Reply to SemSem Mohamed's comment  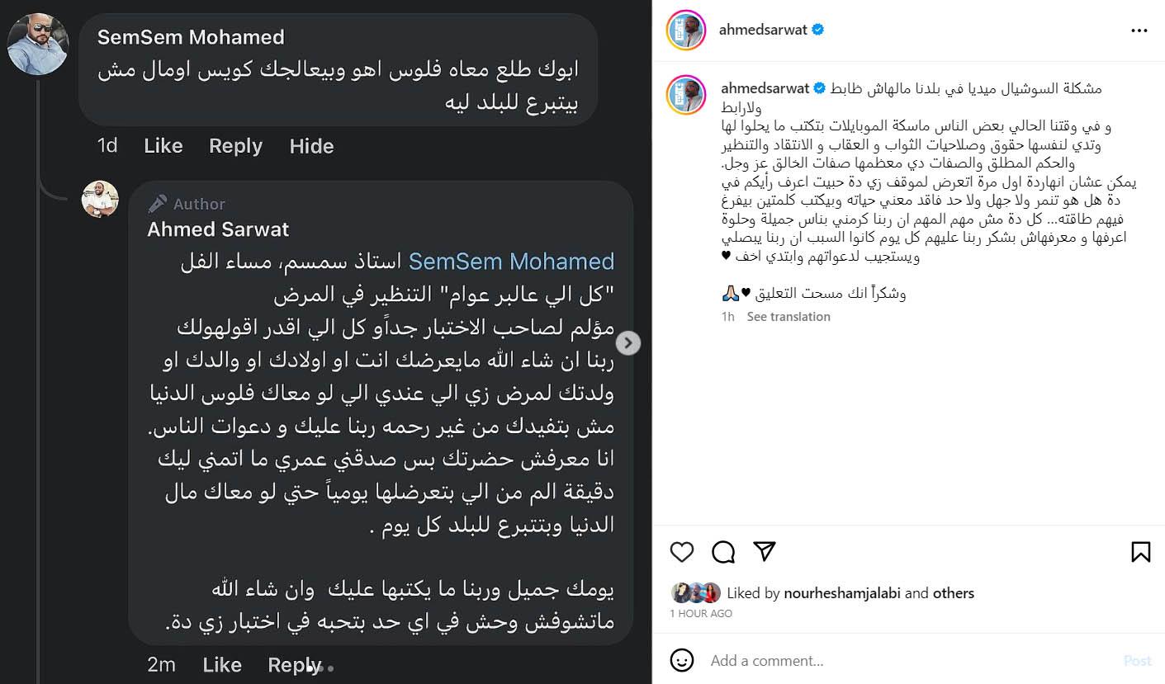[x=235, y=146]
